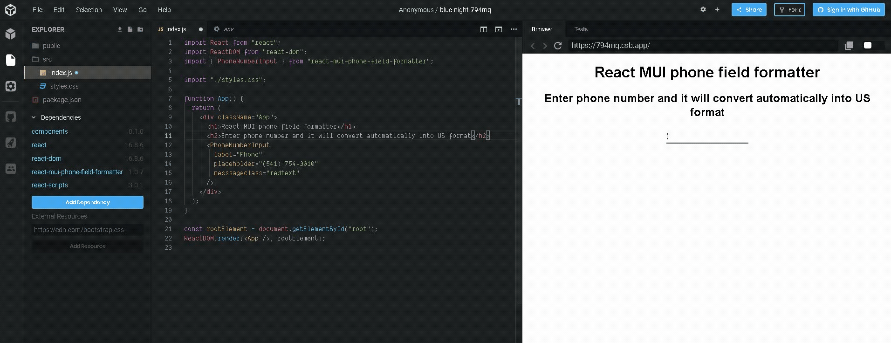Switch to the Browser preview tab
The width and height of the screenshot is (891, 343).
click(542, 29)
